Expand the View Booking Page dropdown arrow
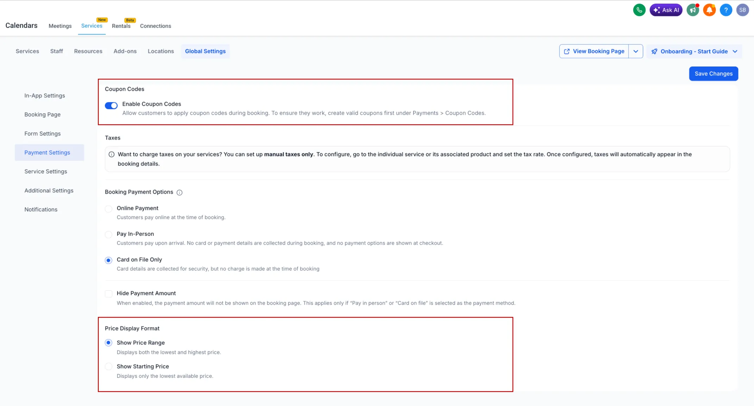Image resolution: width=754 pixels, height=406 pixels. (636, 51)
